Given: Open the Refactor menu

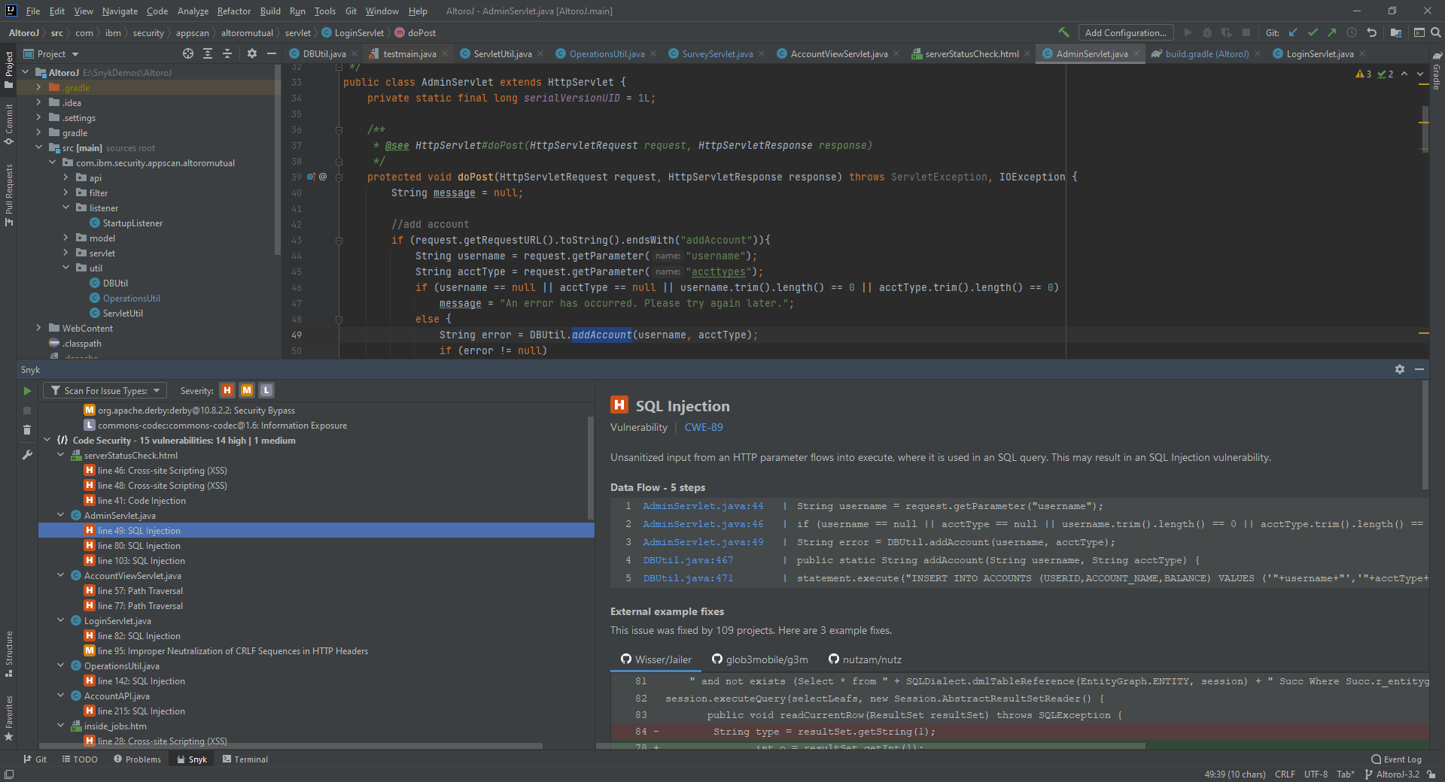Looking at the screenshot, I should click(233, 11).
